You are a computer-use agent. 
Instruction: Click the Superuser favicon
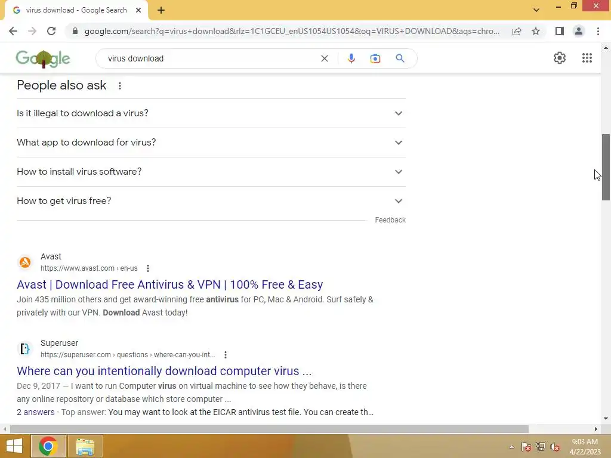click(x=25, y=348)
